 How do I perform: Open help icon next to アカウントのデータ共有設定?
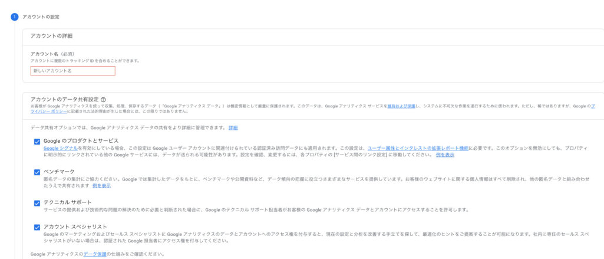click(103, 100)
